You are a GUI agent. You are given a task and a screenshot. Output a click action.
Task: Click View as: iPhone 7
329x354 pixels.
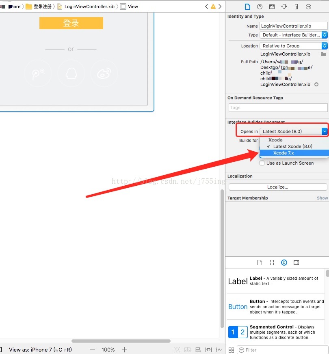40,350
